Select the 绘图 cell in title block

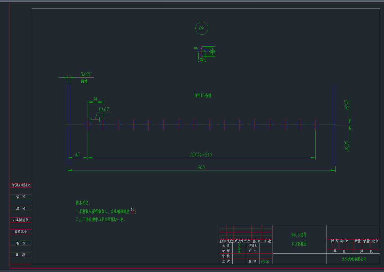pos(225,251)
